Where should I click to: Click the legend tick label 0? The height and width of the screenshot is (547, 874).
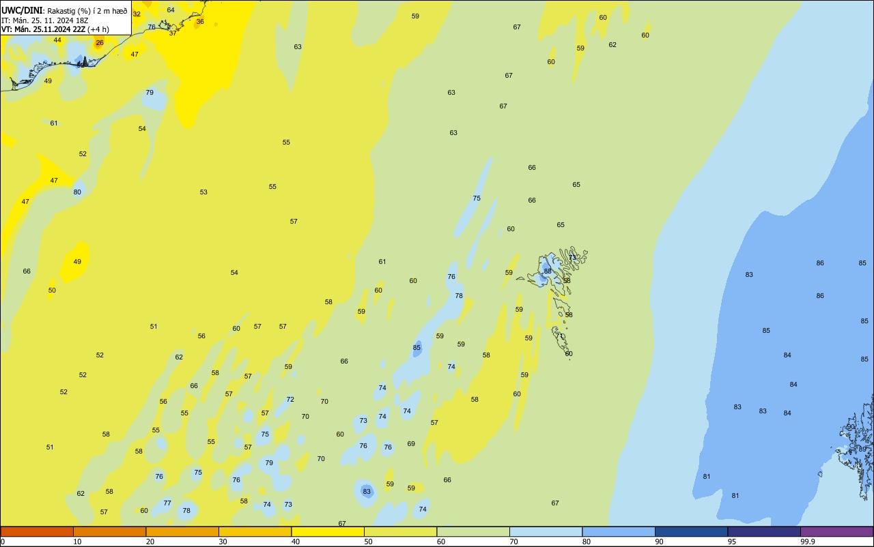click(x=3, y=542)
